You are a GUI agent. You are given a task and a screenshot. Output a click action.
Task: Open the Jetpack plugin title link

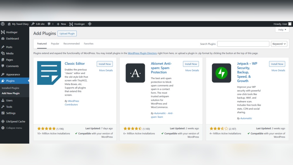[247, 72]
